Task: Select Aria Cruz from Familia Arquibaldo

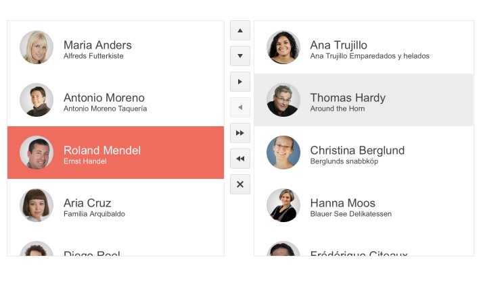Action: pos(115,205)
